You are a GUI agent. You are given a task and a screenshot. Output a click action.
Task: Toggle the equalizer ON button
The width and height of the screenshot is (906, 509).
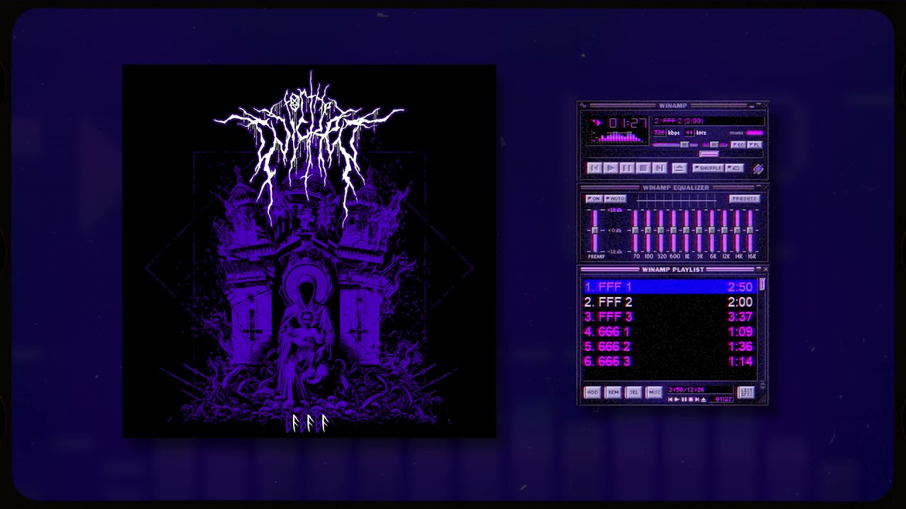tap(594, 199)
